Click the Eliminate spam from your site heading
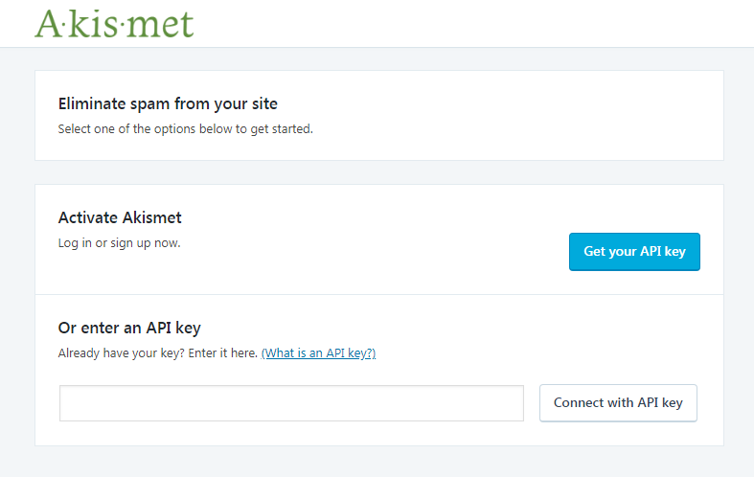Viewport: 754px width, 477px height. tap(168, 103)
